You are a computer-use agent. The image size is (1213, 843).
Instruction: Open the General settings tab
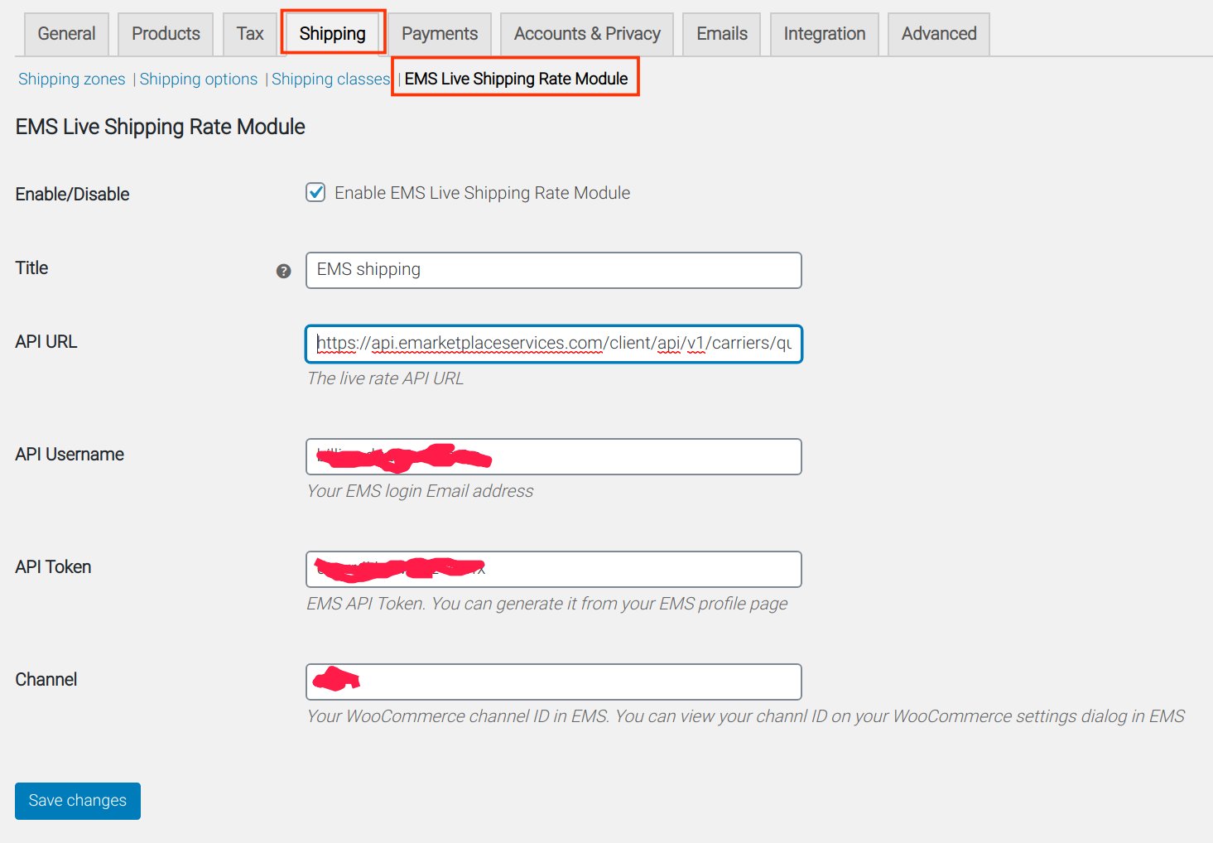(x=66, y=34)
